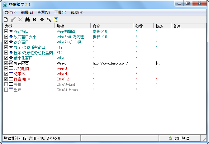
Task: Click the blue arrow icon beside 对齐窗口
Action: (x=11, y=42)
